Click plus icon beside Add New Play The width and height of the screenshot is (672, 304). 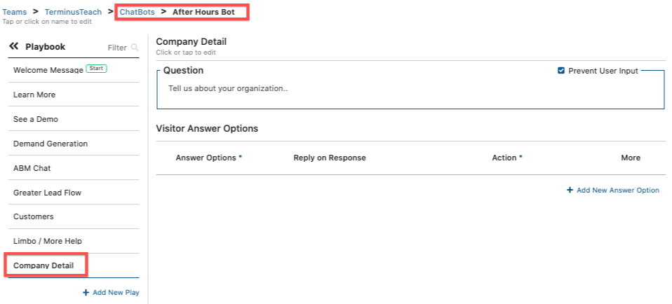pyautogui.click(x=86, y=292)
